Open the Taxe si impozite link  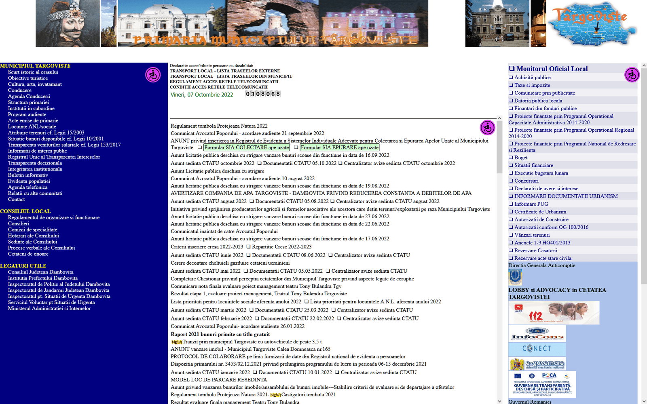[532, 85]
